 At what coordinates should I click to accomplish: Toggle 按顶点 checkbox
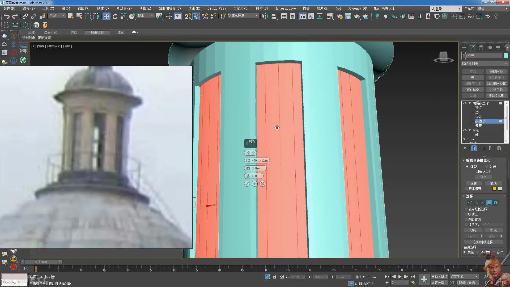coord(466,214)
